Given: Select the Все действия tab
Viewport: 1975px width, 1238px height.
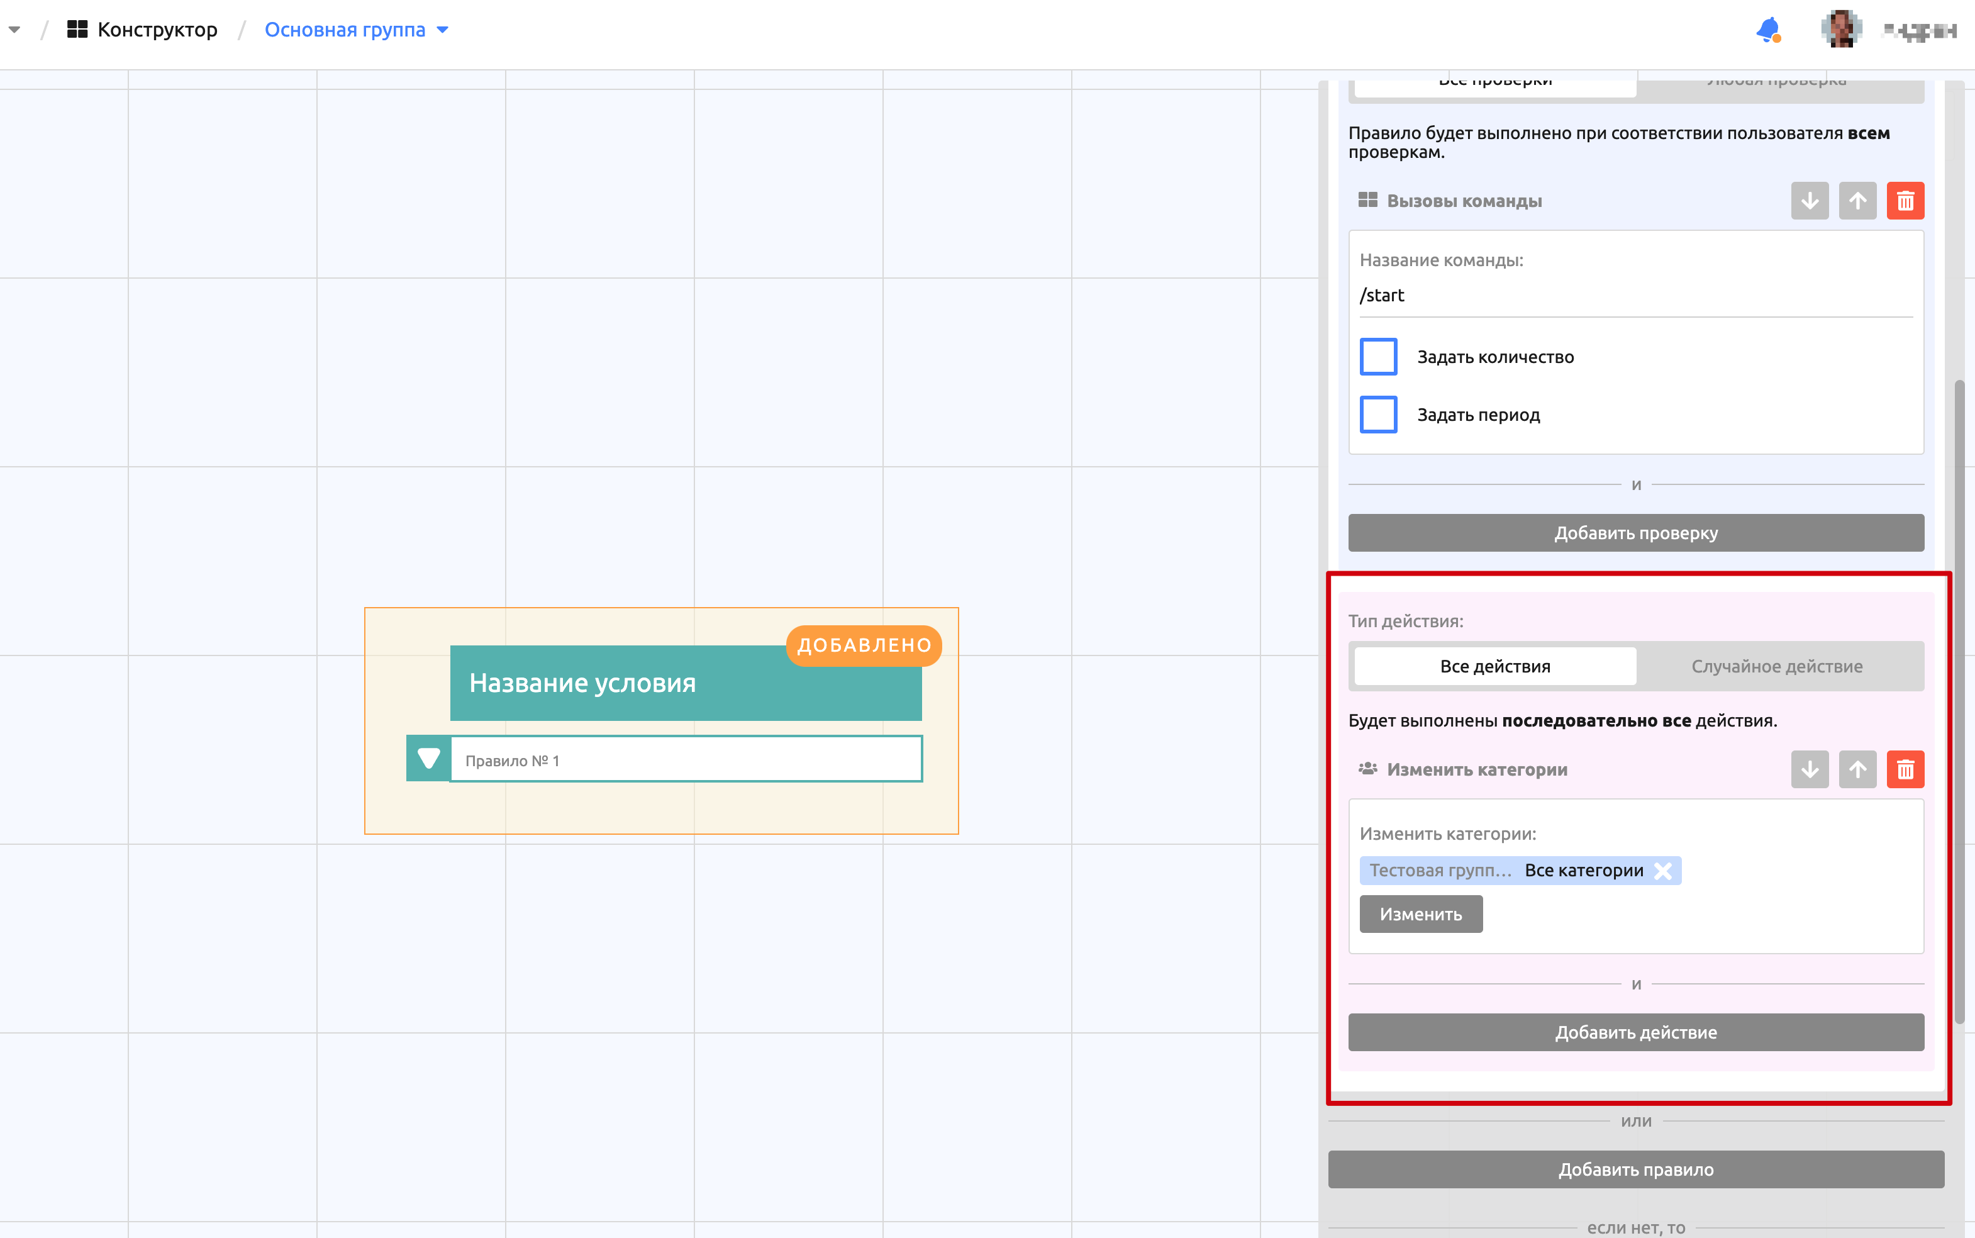Looking at the screenshot, I should pos(1495,666).
